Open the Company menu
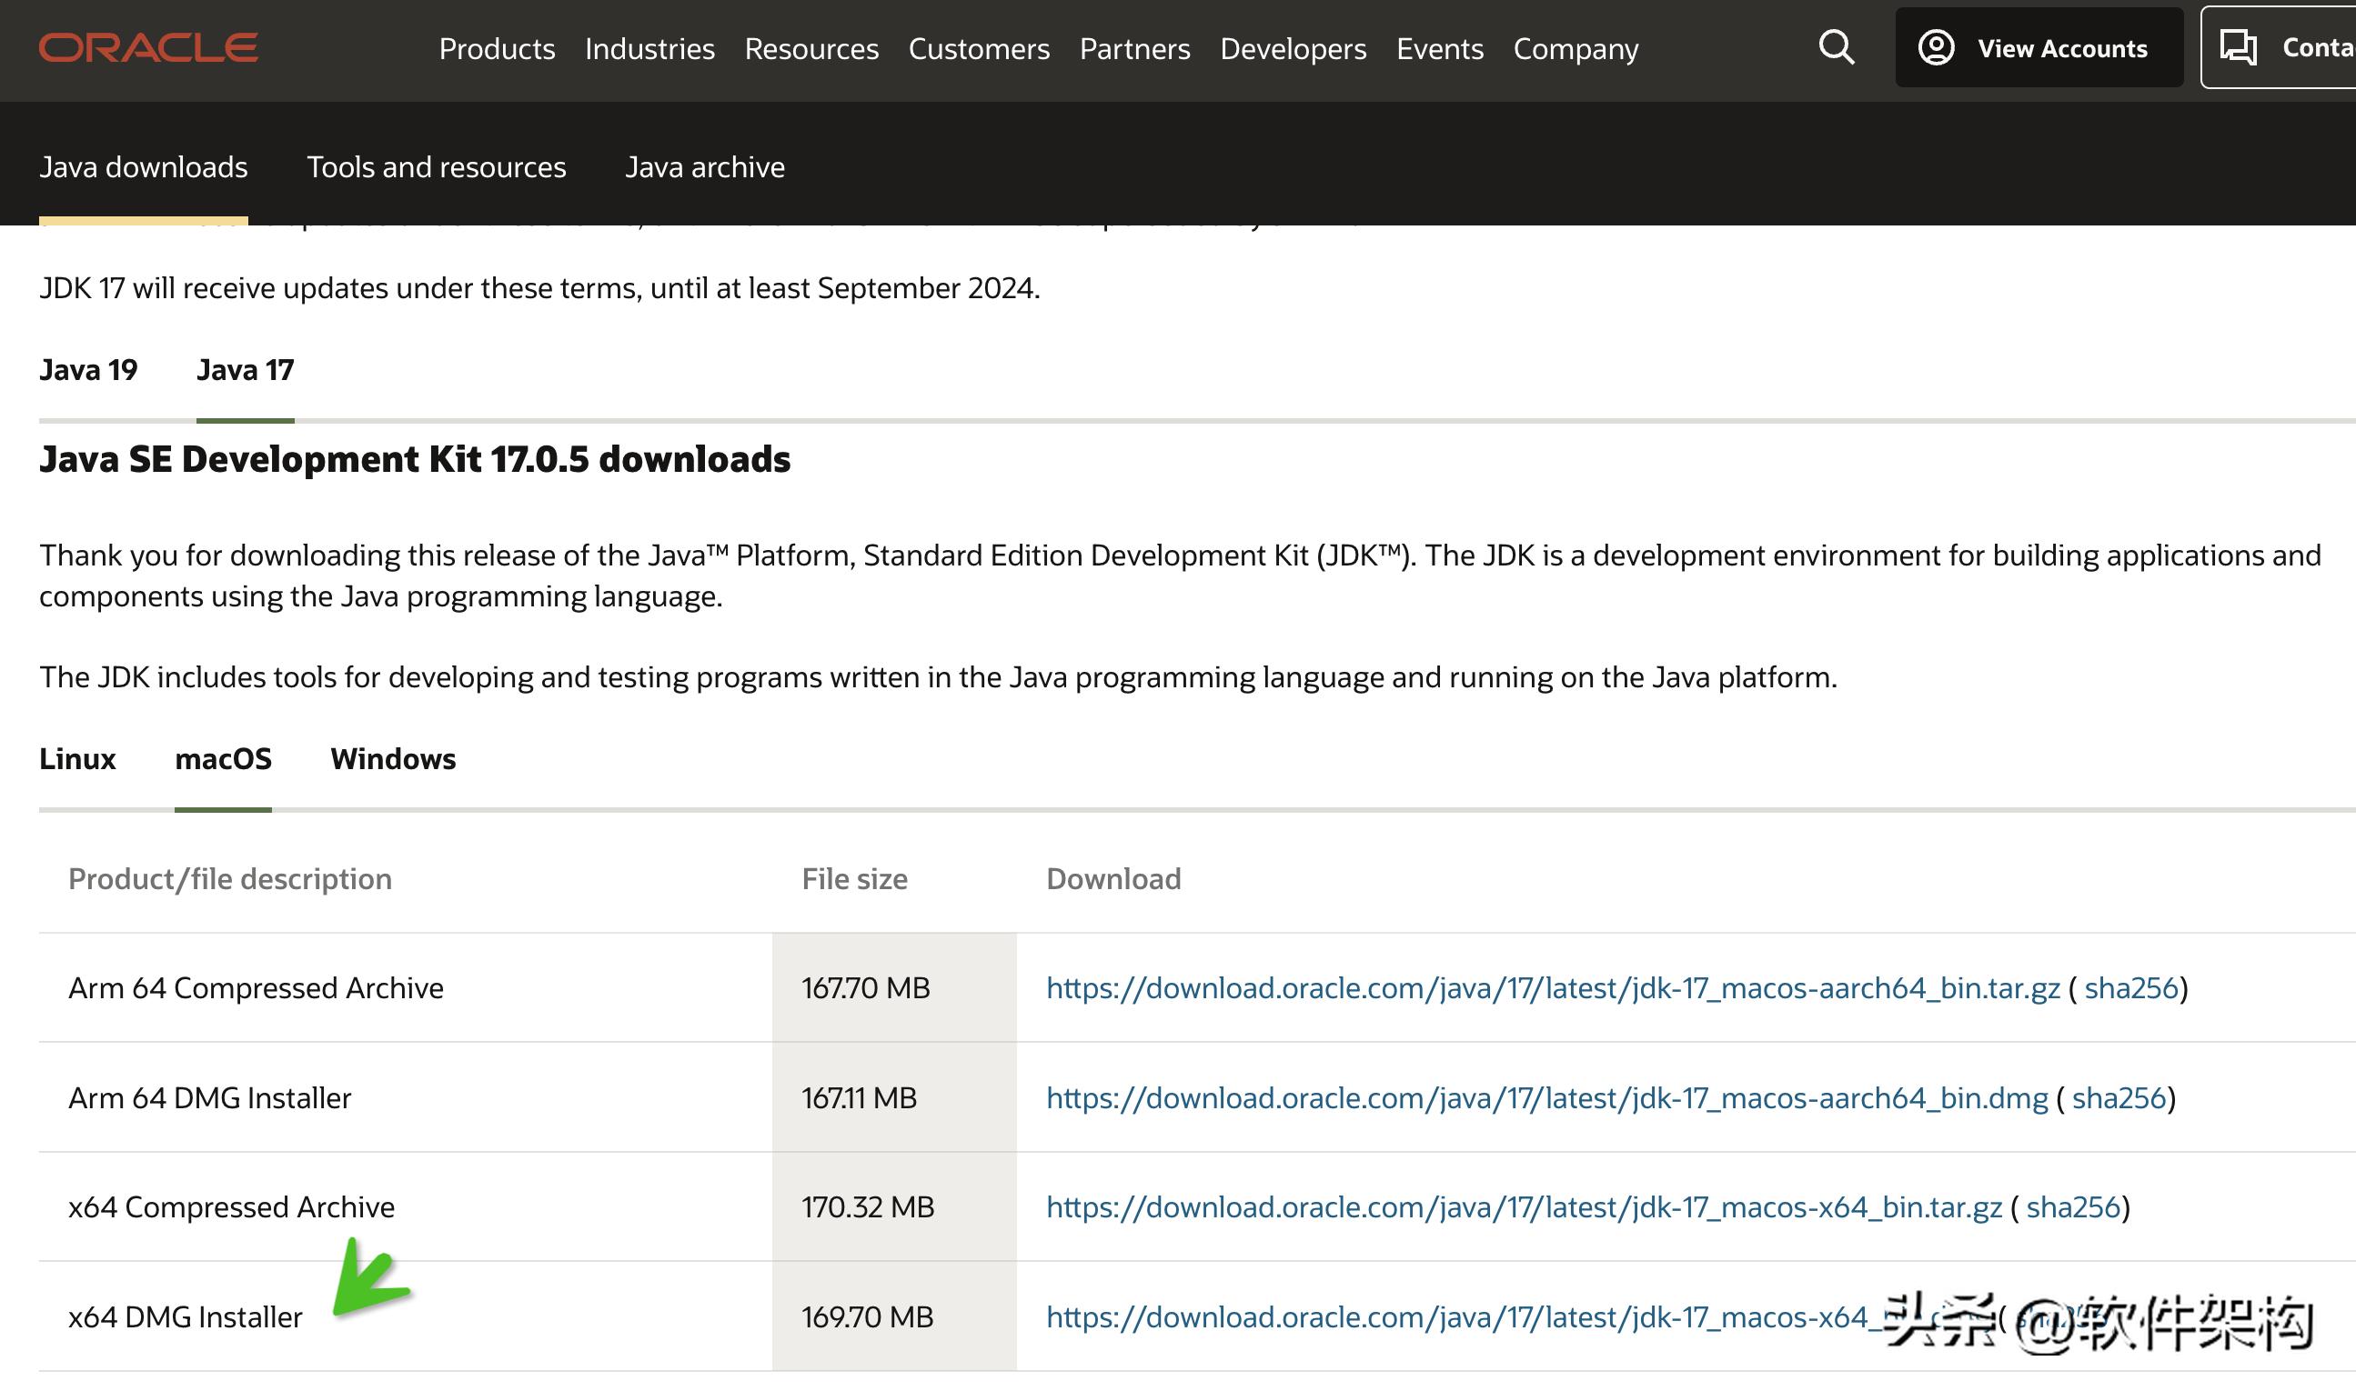The image size is (2356, 1391). click(x=1575, y=49)
